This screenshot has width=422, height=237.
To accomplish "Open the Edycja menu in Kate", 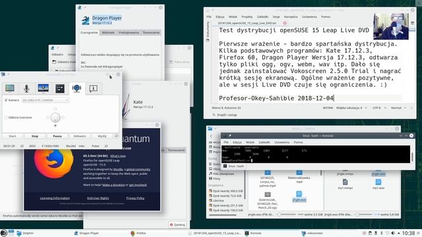I will [x=220, y=16].
